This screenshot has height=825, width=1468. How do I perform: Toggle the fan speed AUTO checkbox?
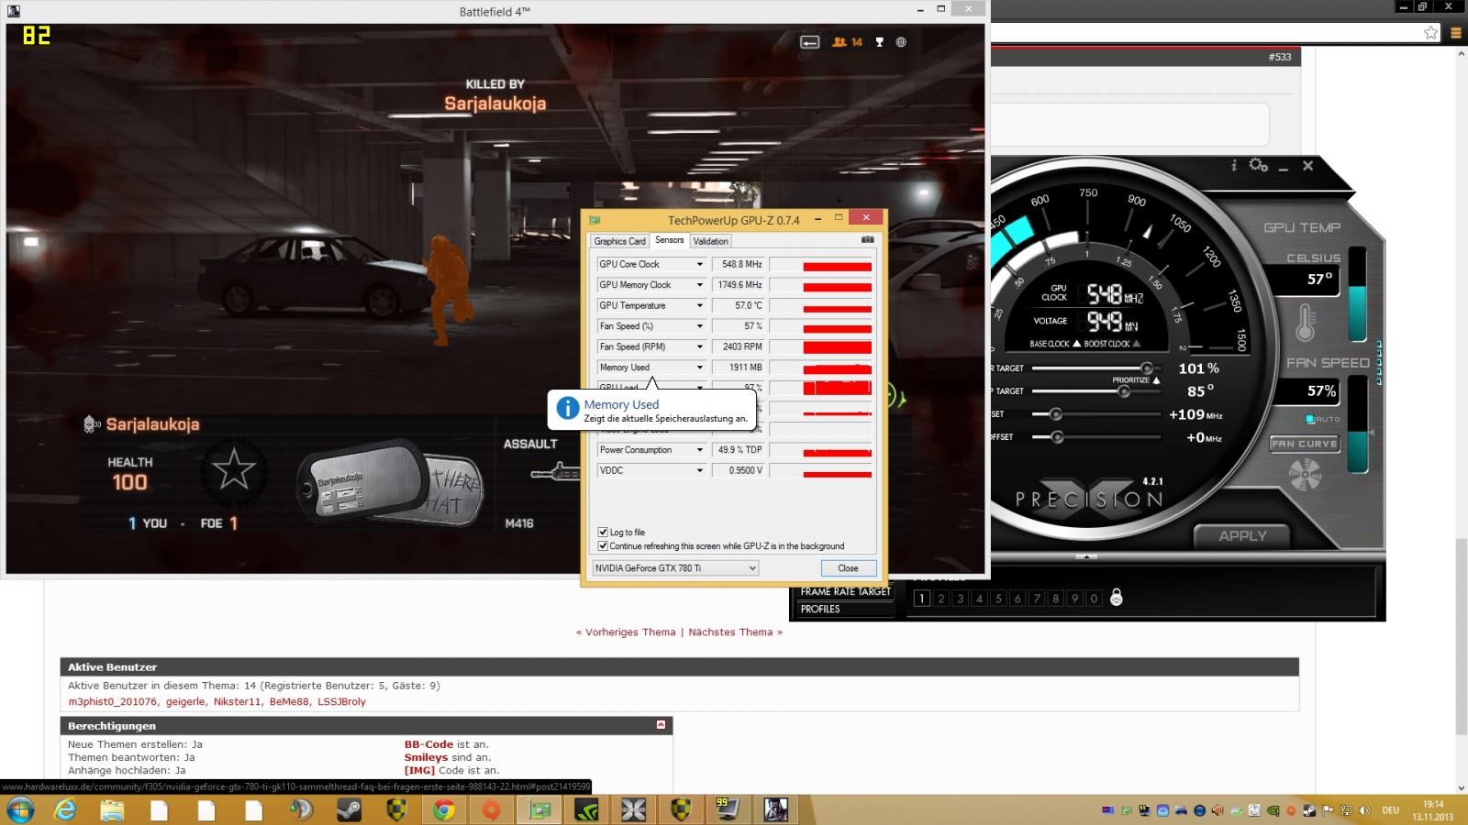pos(1311,419)
